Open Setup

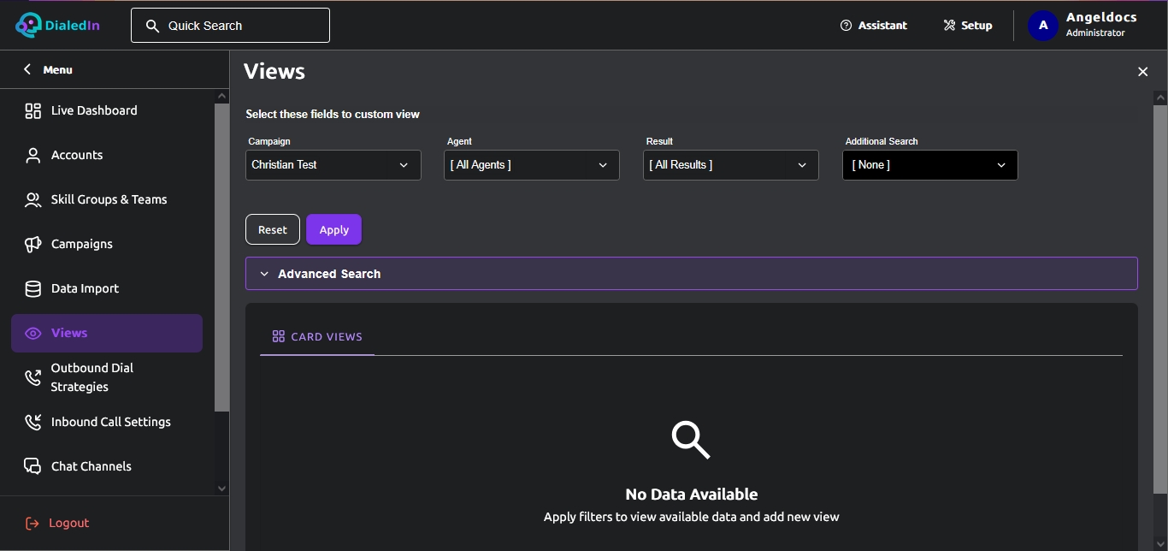tap(968, 26)
